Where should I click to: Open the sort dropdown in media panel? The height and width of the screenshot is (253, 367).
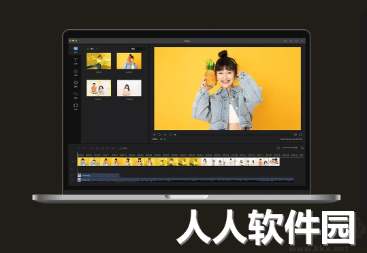pyautogui.click(x=138, y=49)
